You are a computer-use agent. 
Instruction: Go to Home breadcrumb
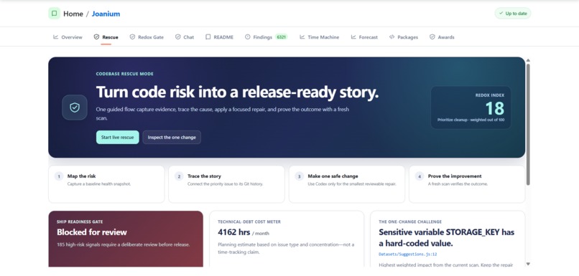(73, 14)
